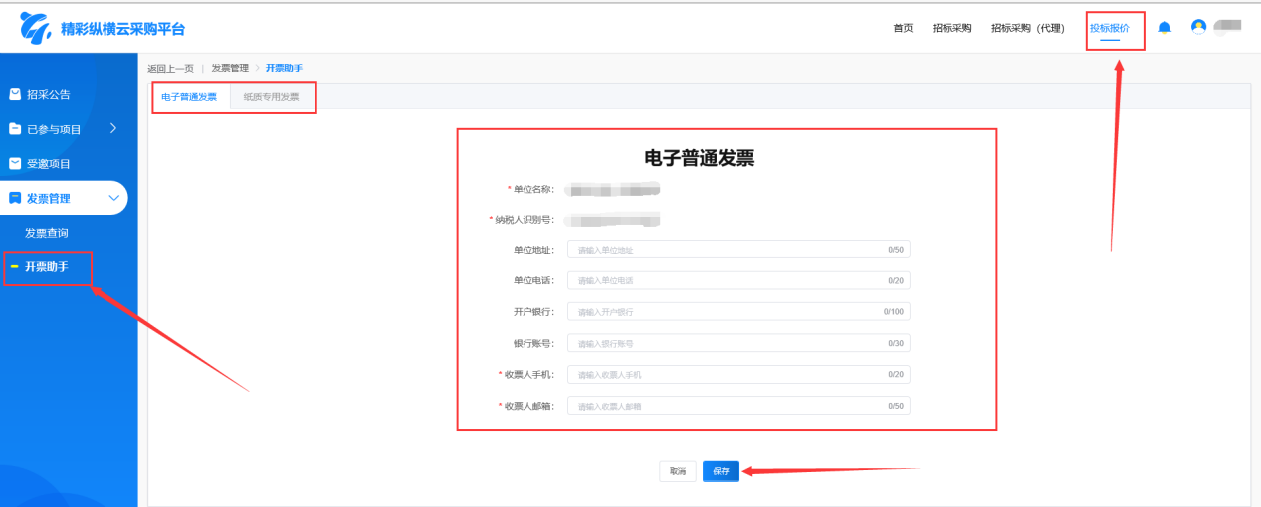
Task: Click the 取消 button
Action: click(678, 471)
